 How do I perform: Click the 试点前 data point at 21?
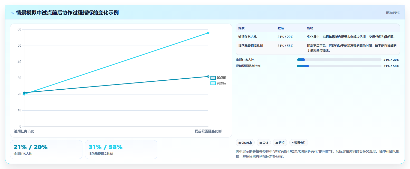coord(24,93)
